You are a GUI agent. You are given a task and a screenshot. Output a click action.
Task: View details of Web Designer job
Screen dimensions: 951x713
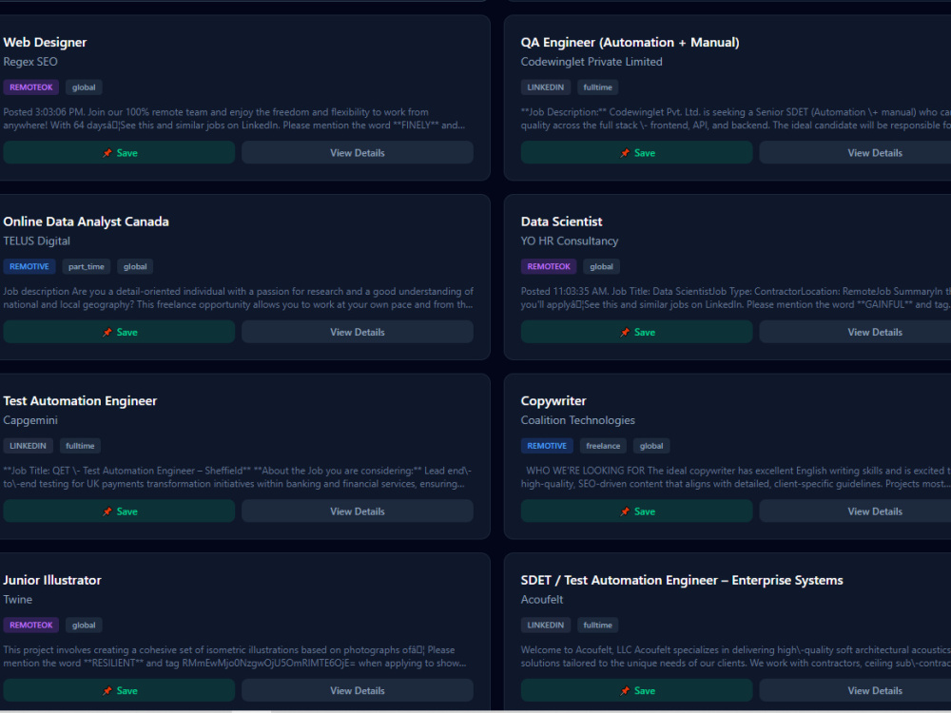point(358,153)
